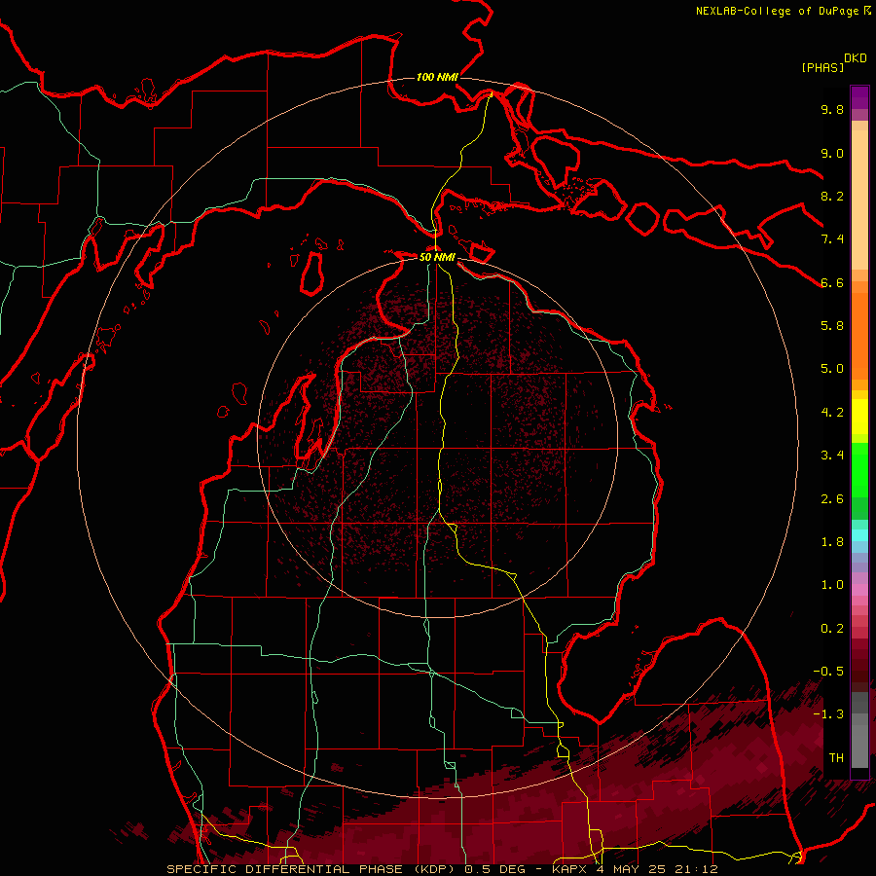Click the bright green segment of the color bar
This screenshot has width=876, height=876.
coord(859,470)
